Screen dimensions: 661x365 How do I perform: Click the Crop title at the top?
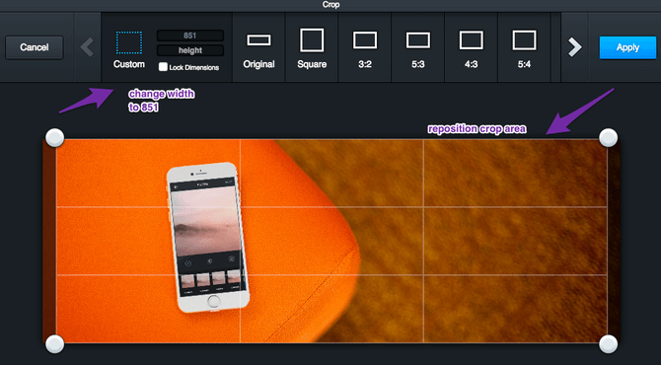330,5
